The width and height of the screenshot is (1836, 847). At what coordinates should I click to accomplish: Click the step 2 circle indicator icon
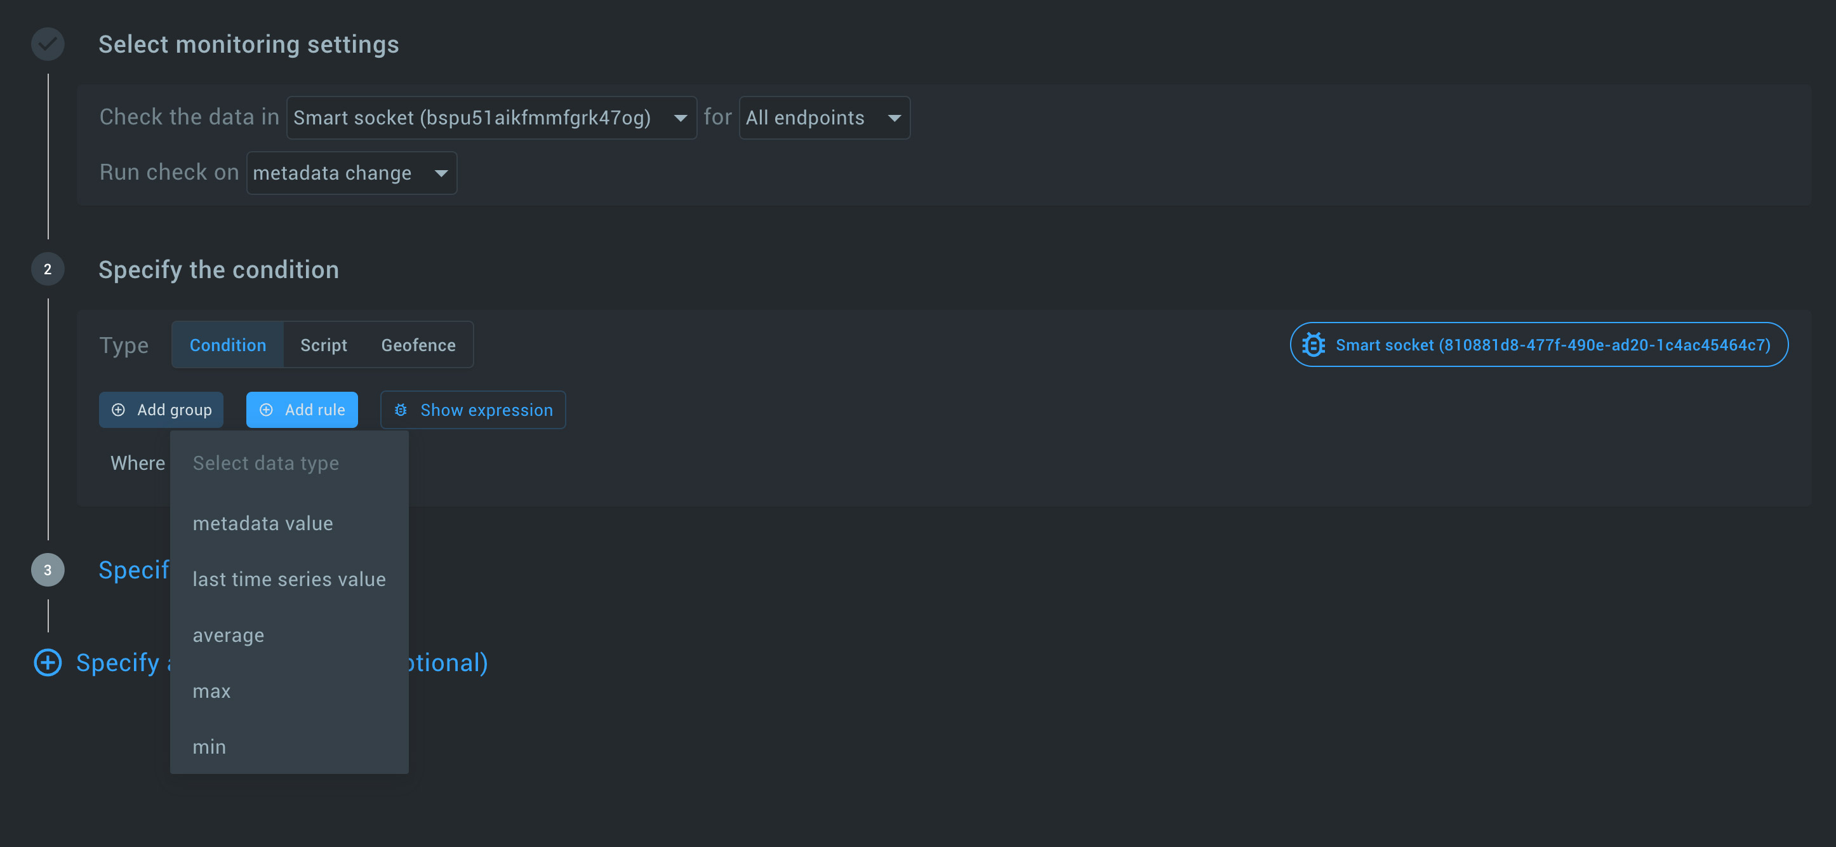click(x=47, y=269)
